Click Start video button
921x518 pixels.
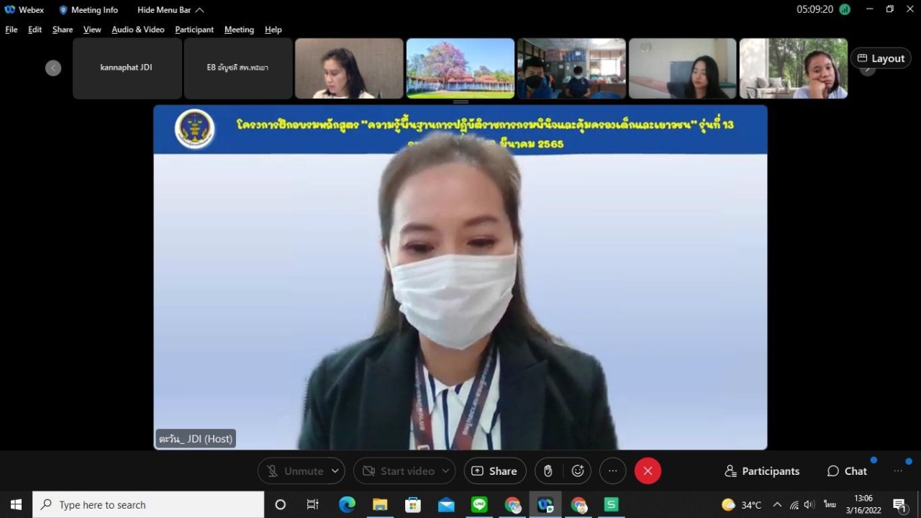pyautogui.click(x=399, y=471)
